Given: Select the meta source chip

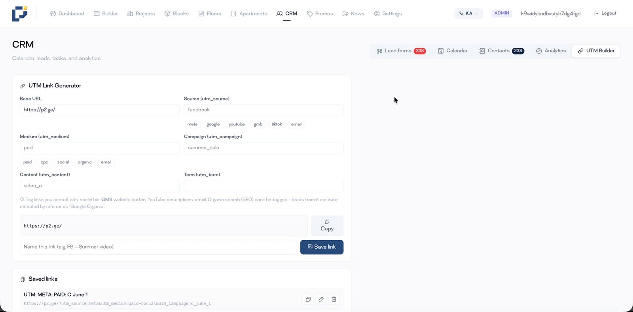Looking at the screenshot, I should coord(192,124).
